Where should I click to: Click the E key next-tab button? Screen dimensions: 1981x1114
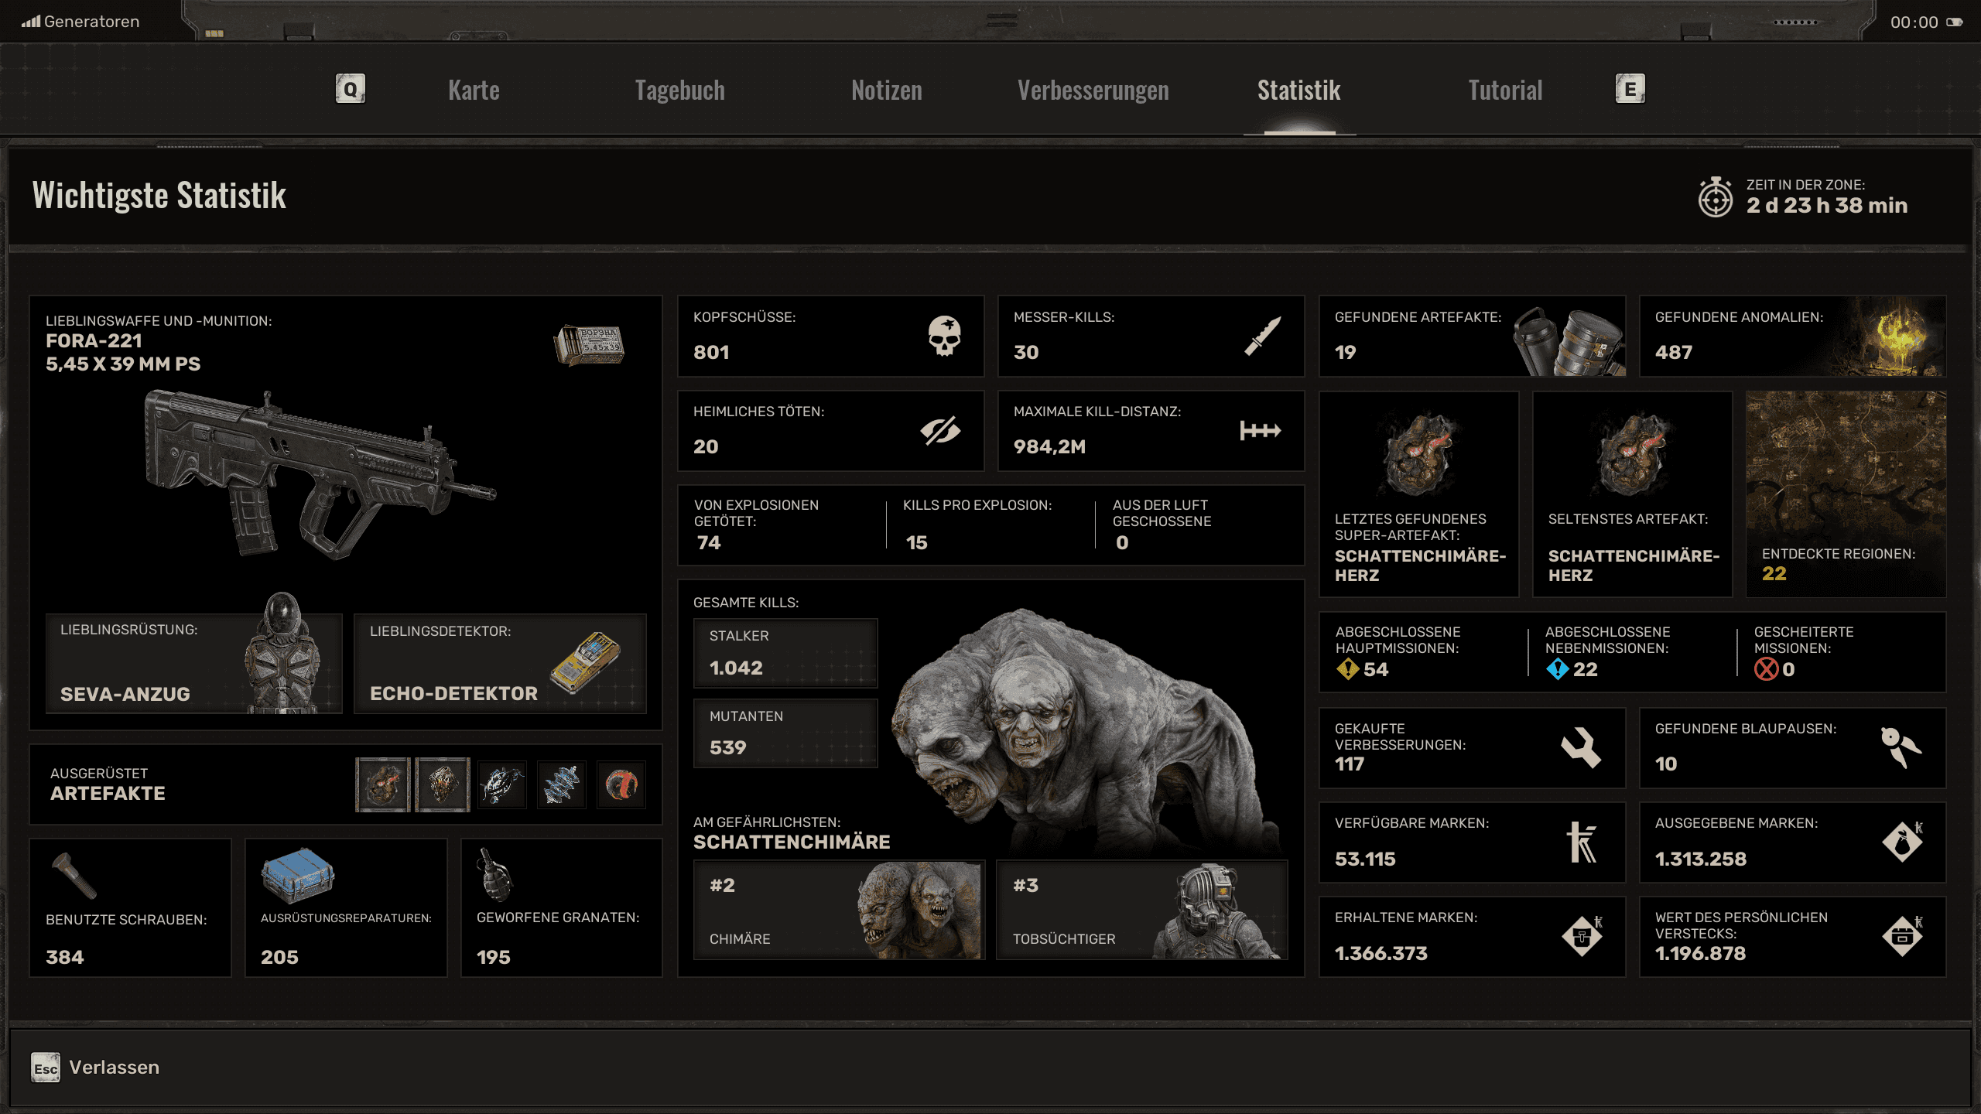[1630, 89]
